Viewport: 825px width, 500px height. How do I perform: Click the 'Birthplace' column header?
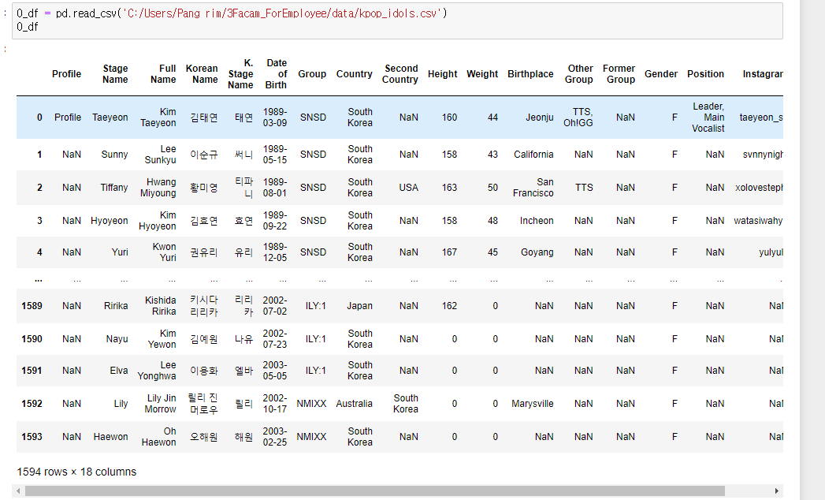coord(530,74)
